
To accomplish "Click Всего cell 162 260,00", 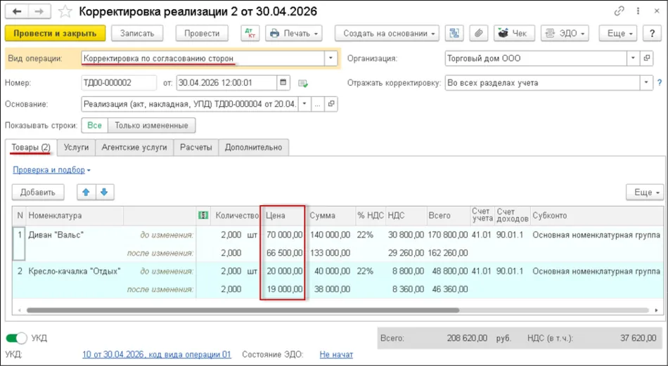I will [448, 253].
